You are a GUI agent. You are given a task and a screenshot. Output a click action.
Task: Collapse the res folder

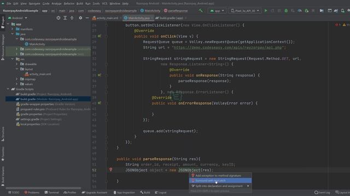point(12,59)
